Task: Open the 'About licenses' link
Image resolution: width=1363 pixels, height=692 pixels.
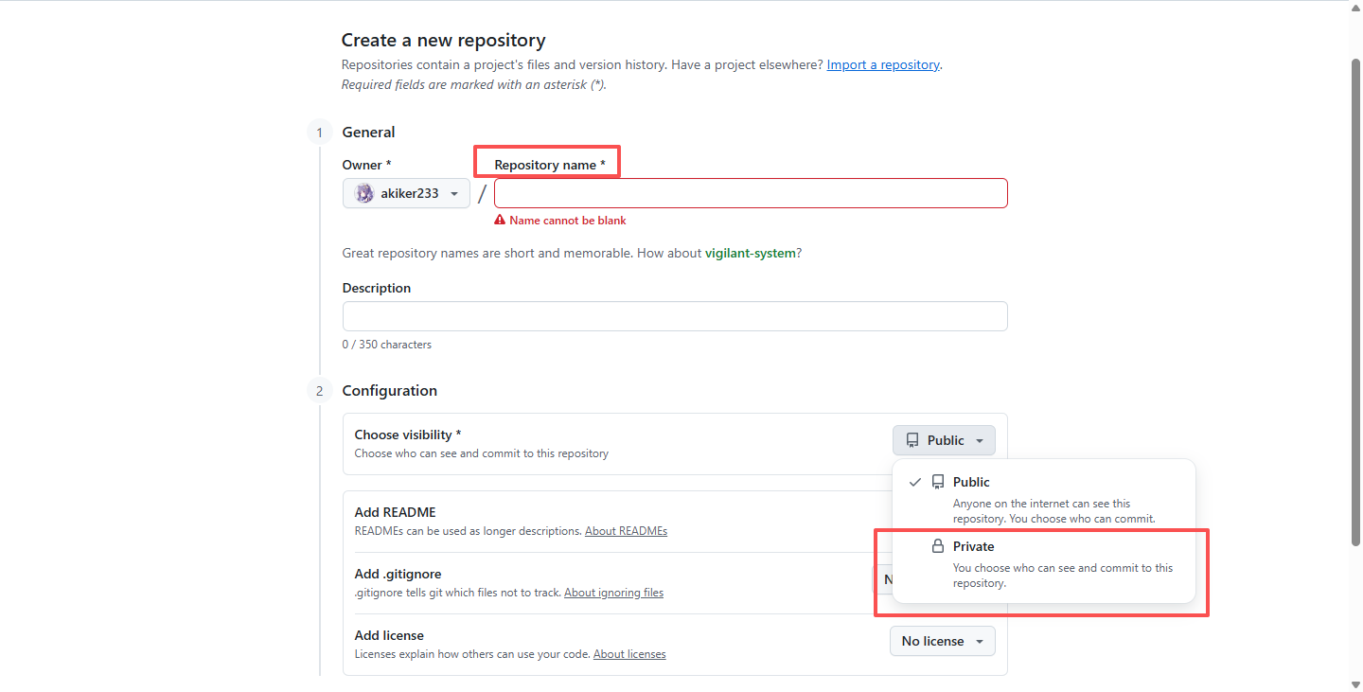Action: pyautogui.click(x=629, y=654)
